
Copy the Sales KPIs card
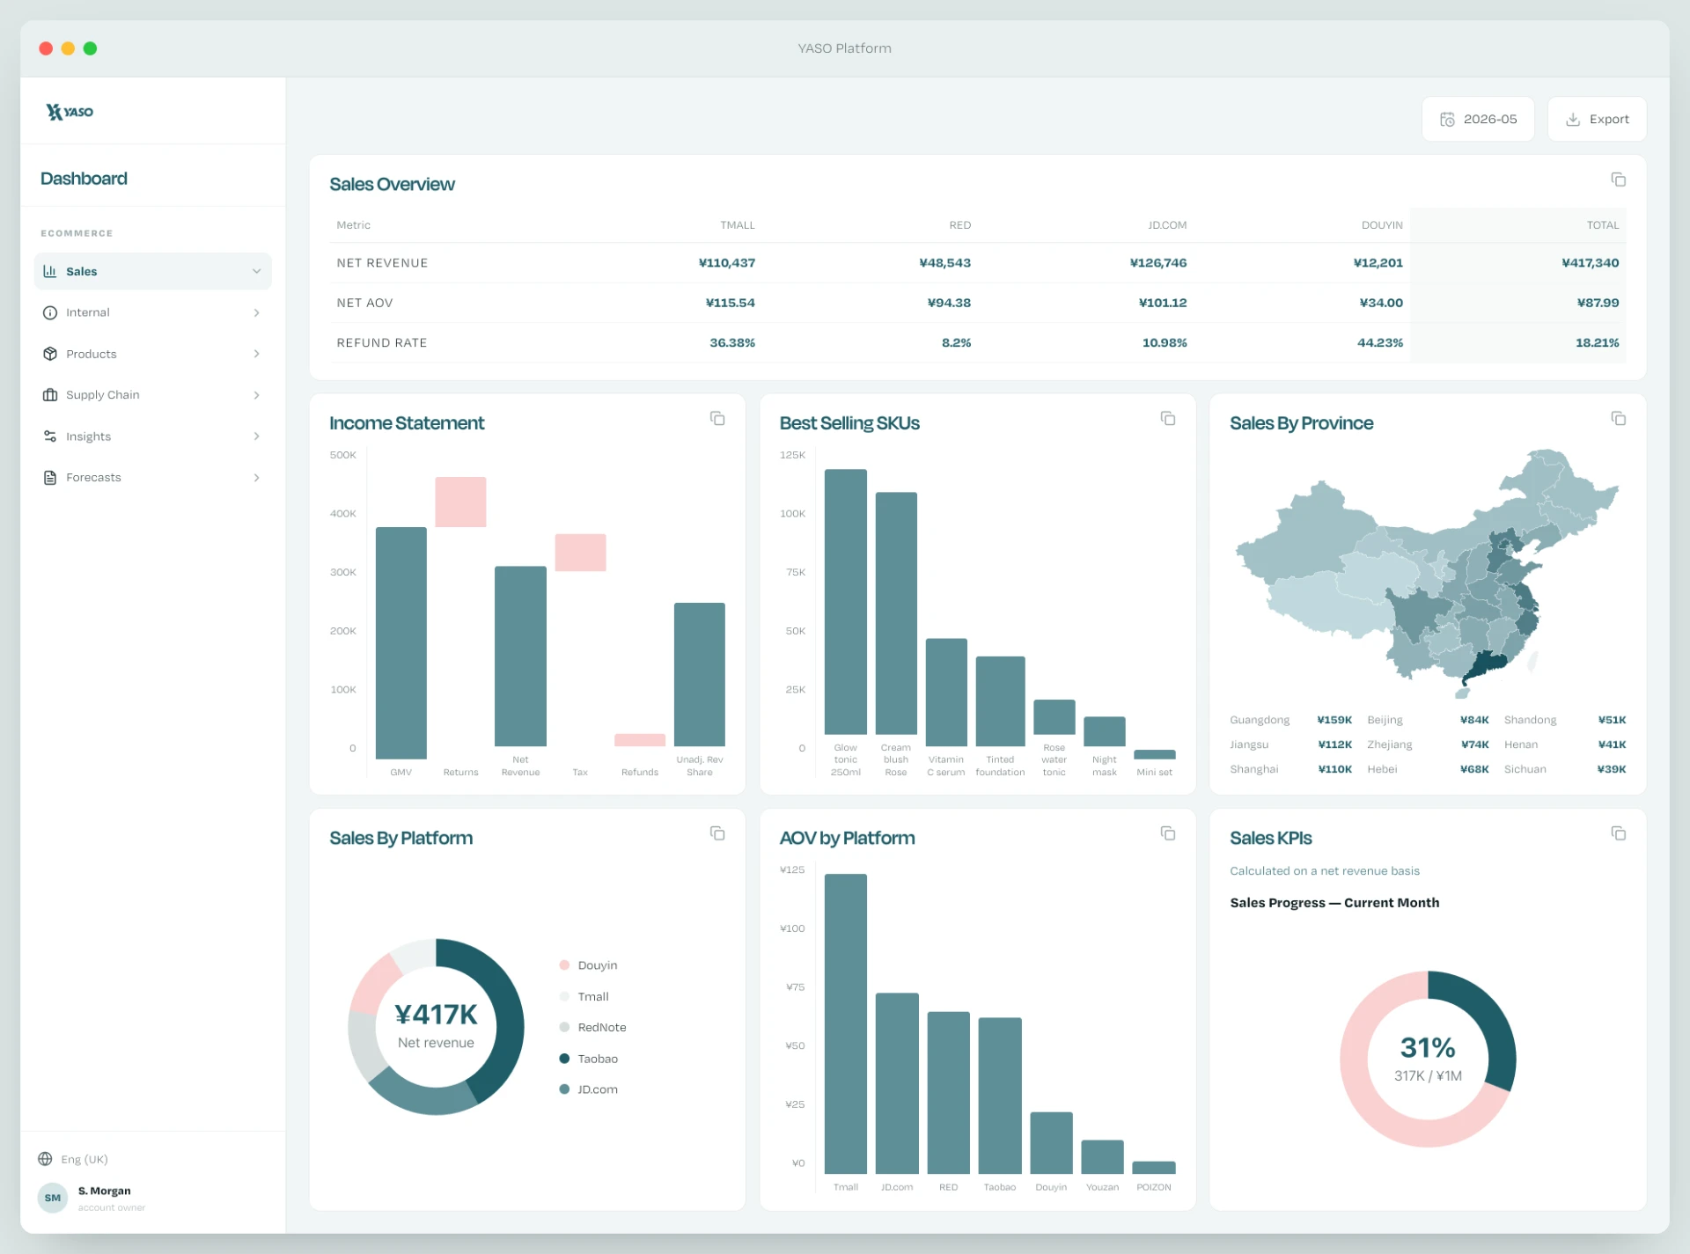1618,832
